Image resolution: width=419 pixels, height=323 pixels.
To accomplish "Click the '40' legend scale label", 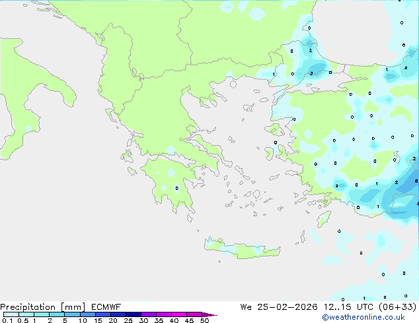I will pos(174,320).
